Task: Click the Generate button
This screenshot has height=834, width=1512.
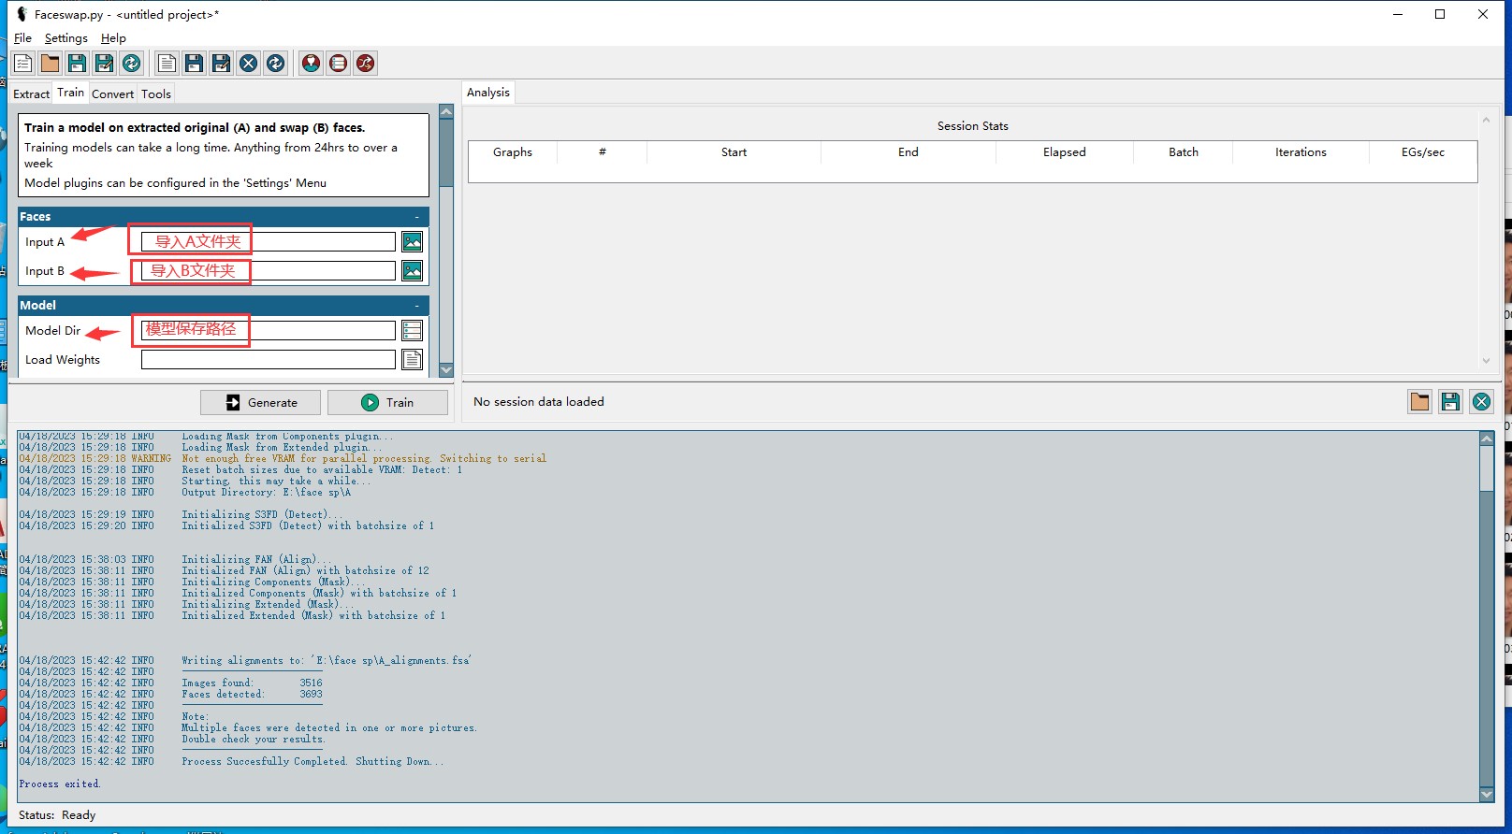Action: 260,403
